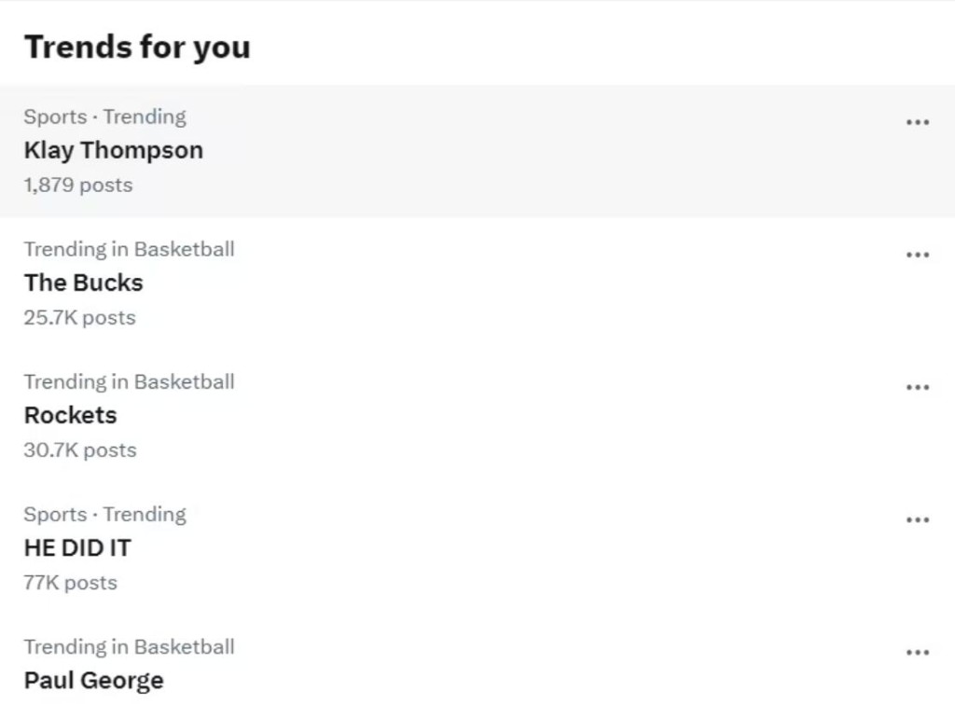Open more options for Rockets trend
955x704 pixels.
tap(918, 387)
